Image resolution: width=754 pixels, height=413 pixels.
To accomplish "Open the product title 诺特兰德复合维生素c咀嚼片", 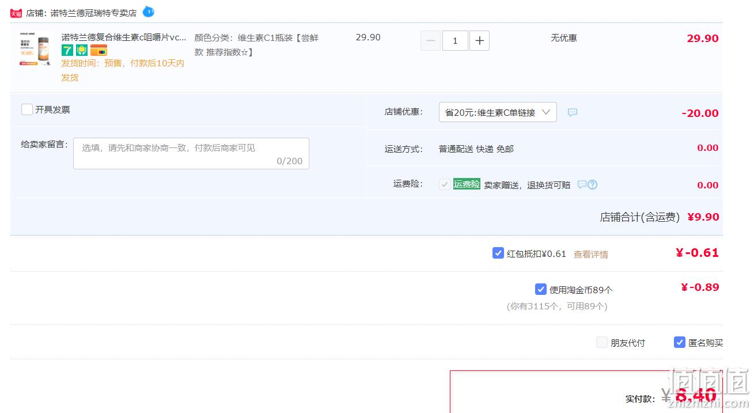I will (124, 37).
